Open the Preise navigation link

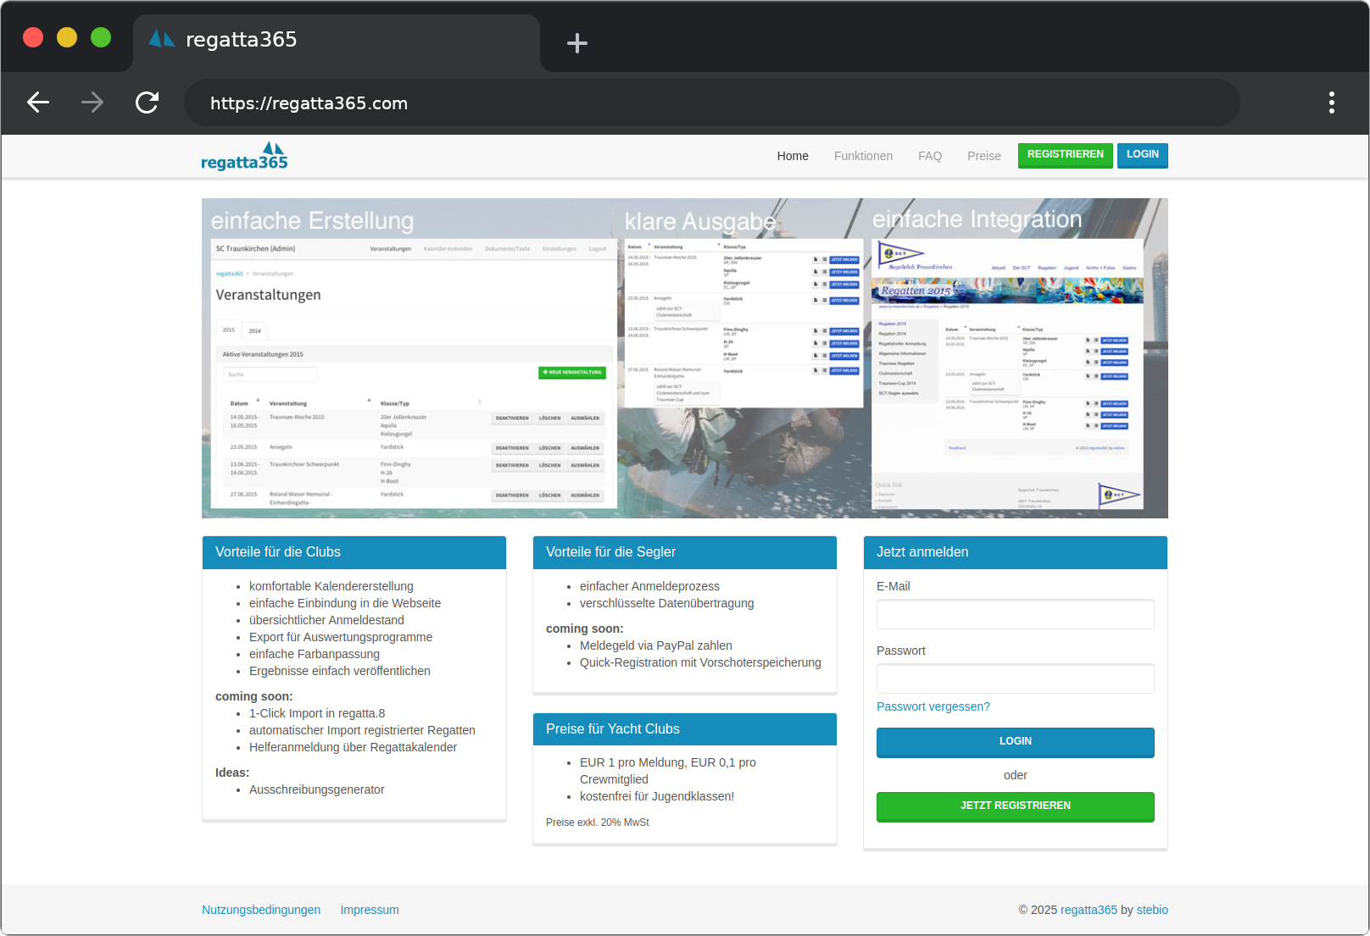(983, 156)
